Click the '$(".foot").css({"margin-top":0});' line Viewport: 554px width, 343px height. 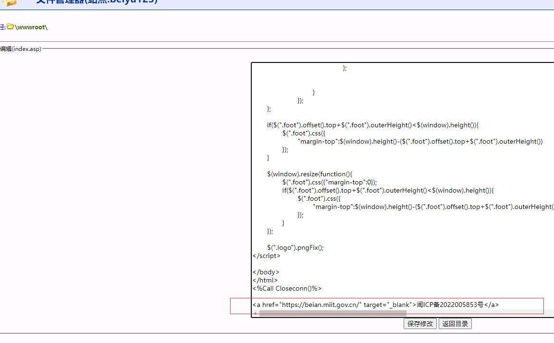click(330, 182)
